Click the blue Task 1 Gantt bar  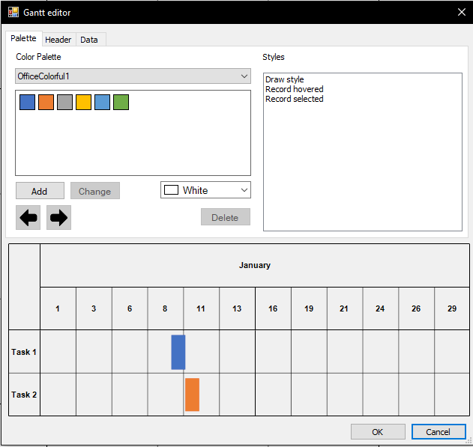pyautogui.click(x=178, y=352)
